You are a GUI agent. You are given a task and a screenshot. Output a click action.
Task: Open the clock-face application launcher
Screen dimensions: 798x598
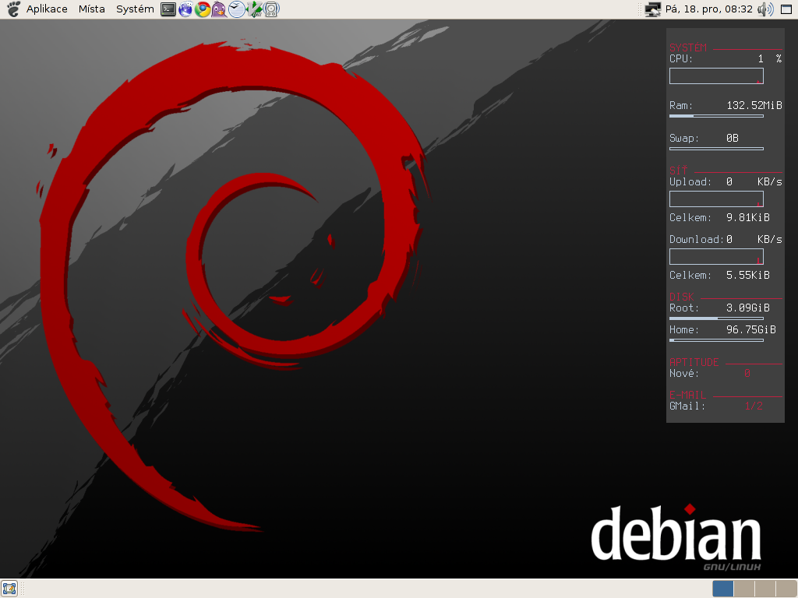coord(237,9)
